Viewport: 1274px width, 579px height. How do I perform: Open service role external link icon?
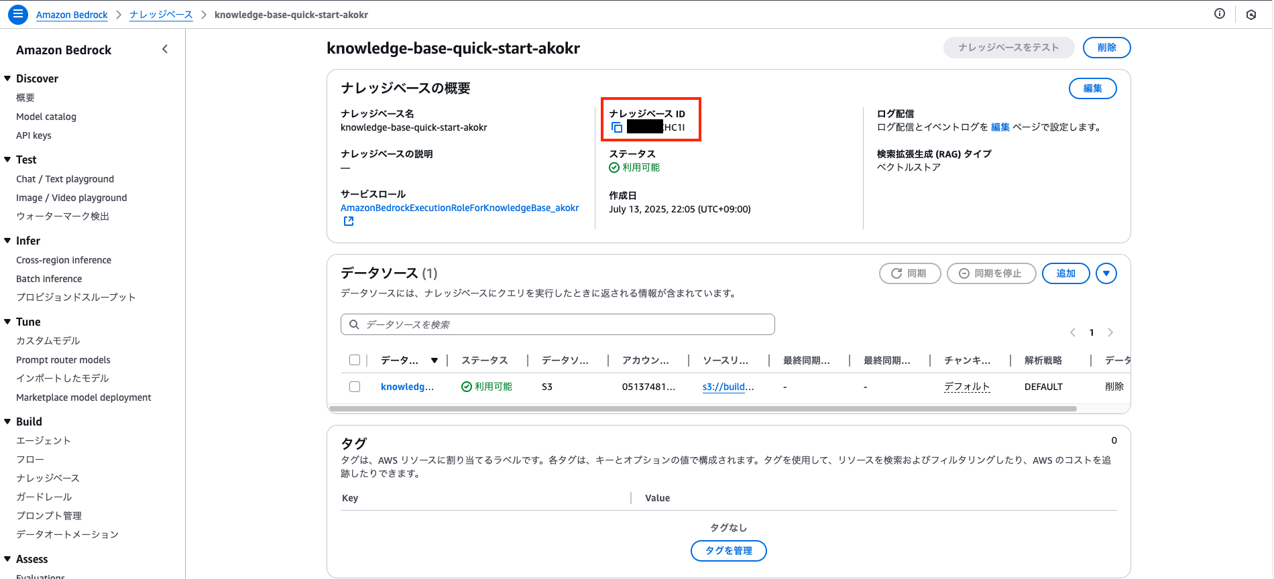[349, 221]
